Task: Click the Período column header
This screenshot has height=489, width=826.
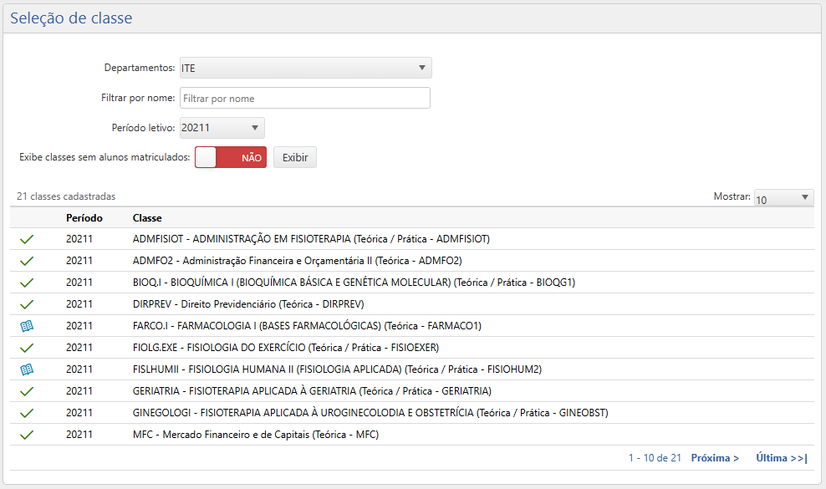Action: [x=84, y=218]
